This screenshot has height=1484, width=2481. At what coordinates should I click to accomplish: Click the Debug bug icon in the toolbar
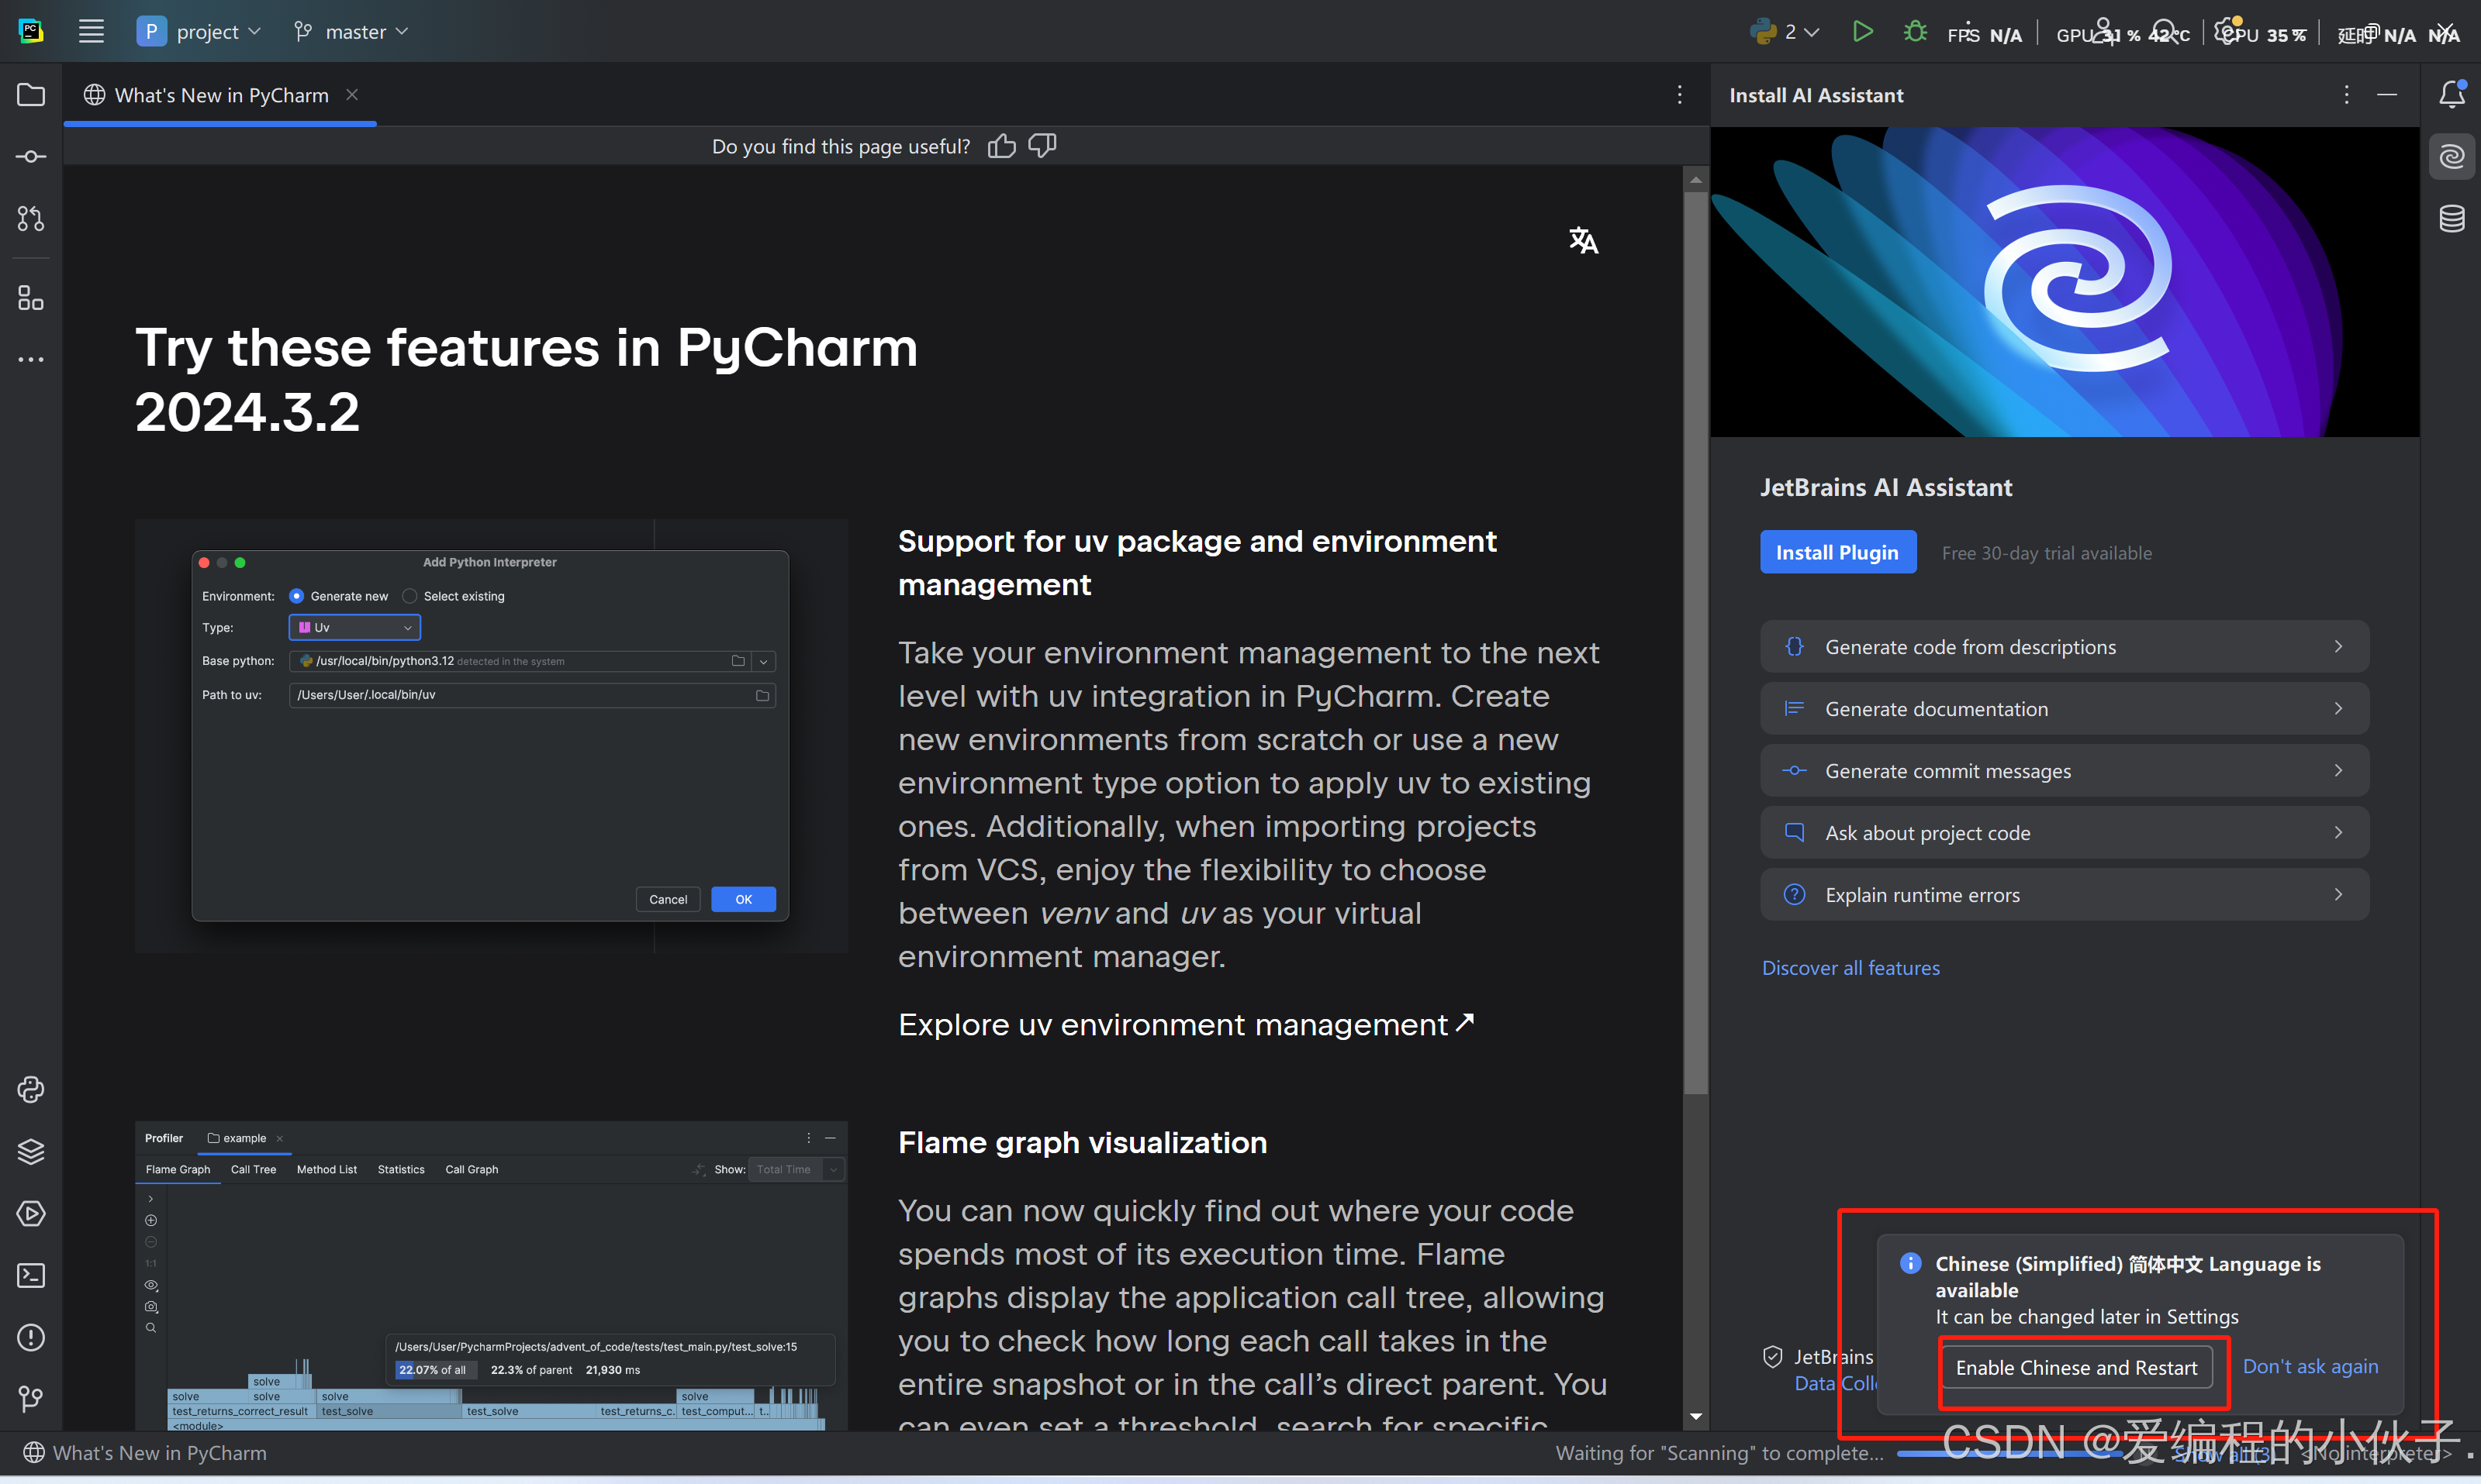[1915, 32]
